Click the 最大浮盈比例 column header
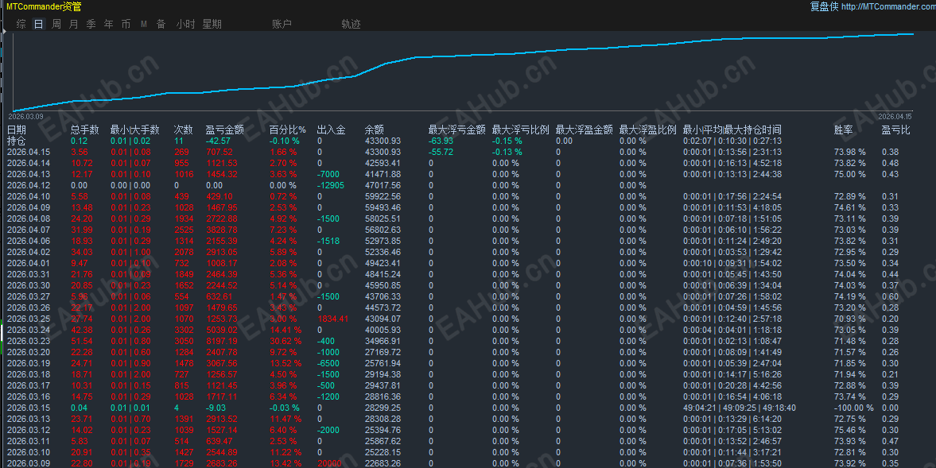This screenshot has height=468, width=936. click(x=647, y=130)
